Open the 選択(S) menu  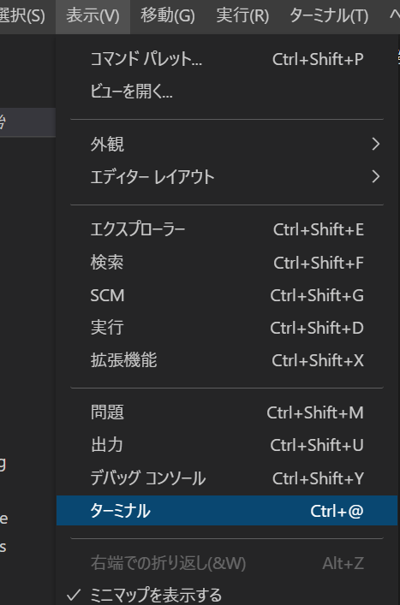(22, 16)
